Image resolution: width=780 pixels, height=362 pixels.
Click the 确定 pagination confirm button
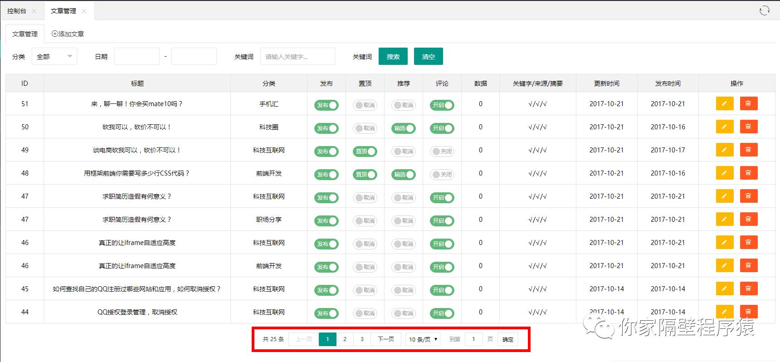[508, 339]
